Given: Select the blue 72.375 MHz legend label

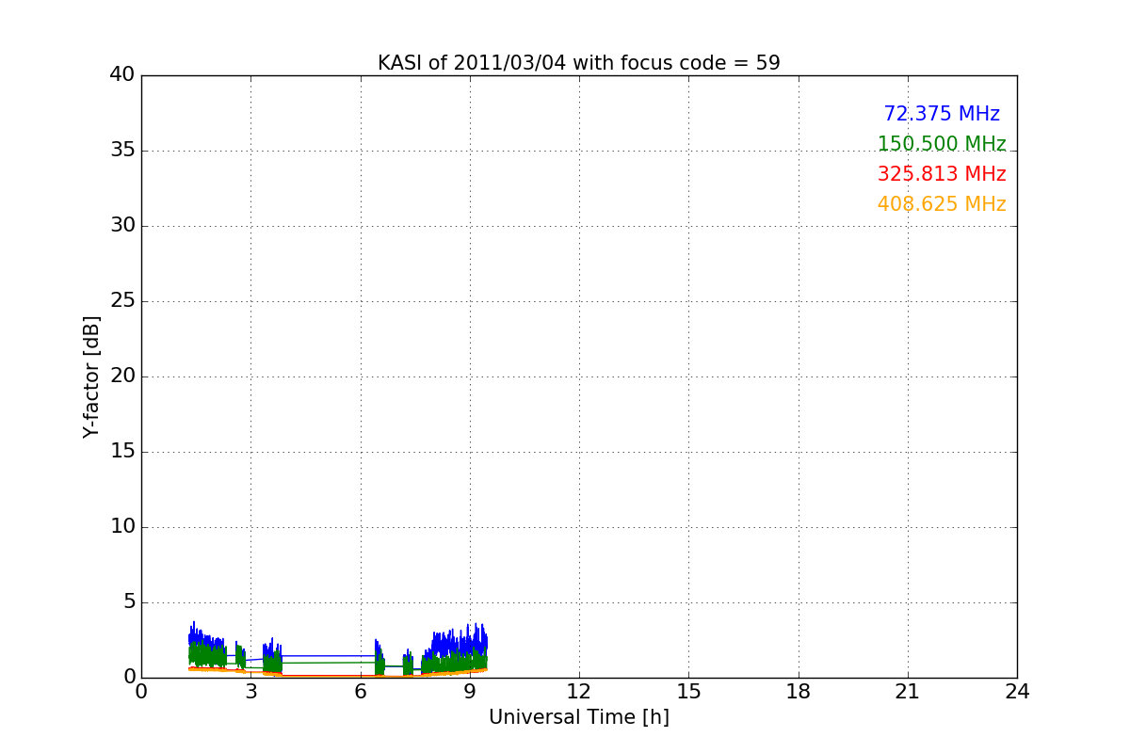Looking at the screenshot, I should tap(942, 114).
